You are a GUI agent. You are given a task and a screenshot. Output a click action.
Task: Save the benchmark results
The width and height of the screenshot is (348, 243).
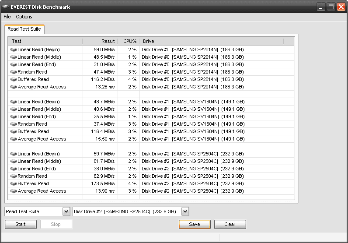point(195,224)
